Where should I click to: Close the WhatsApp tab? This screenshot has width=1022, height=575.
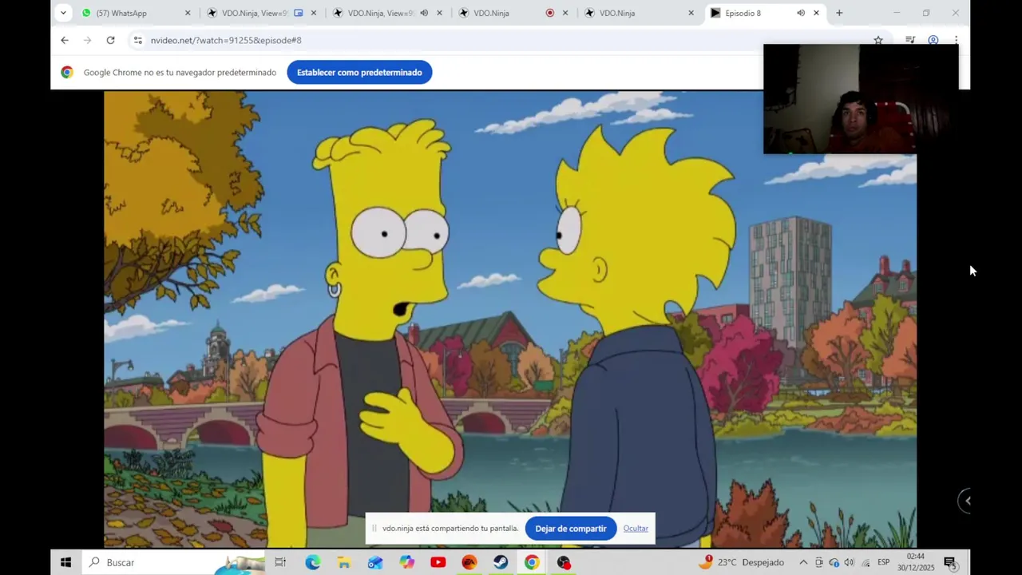188,13
